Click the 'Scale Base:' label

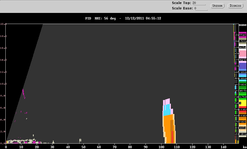(182, 8)
